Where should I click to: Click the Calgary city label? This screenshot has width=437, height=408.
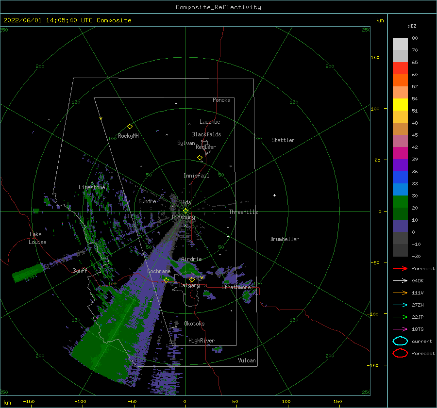(x=189, y=285)
